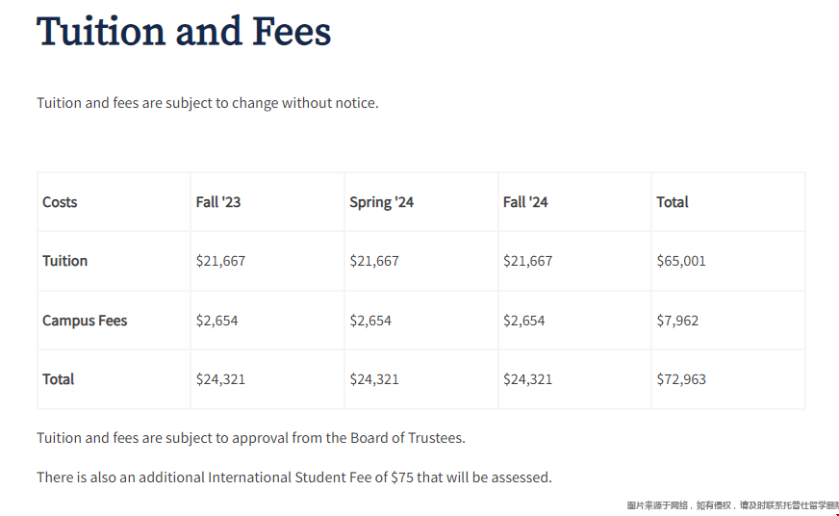
Task: Click the total tuition value $65,001
Action: coord(681,261)
